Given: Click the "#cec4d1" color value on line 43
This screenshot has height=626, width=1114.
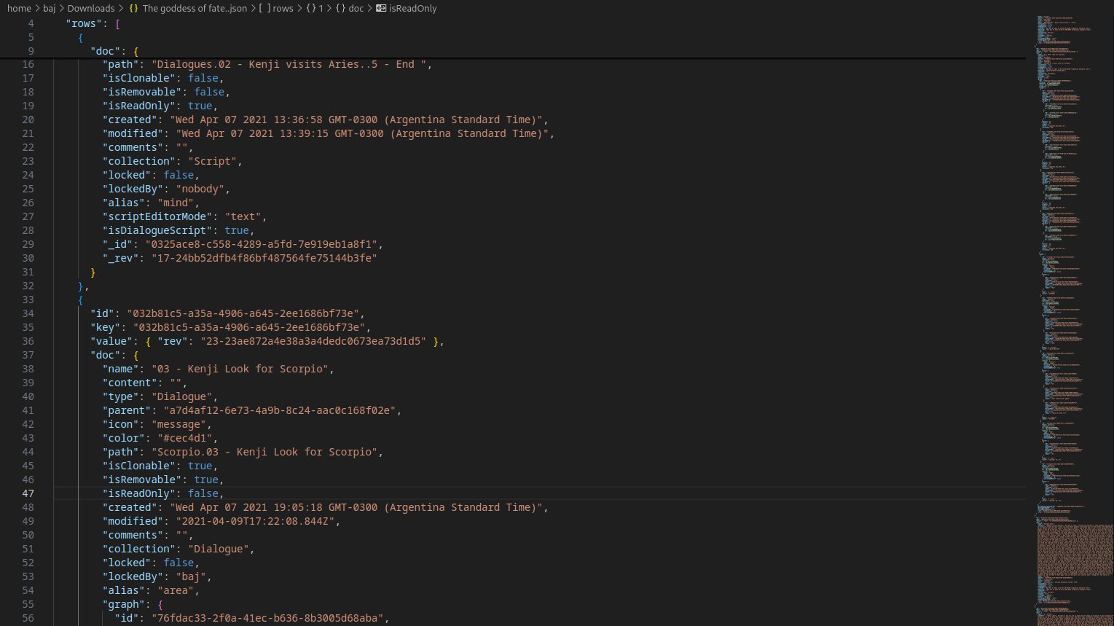Looking at the screenshot, I should click(187, 438).
